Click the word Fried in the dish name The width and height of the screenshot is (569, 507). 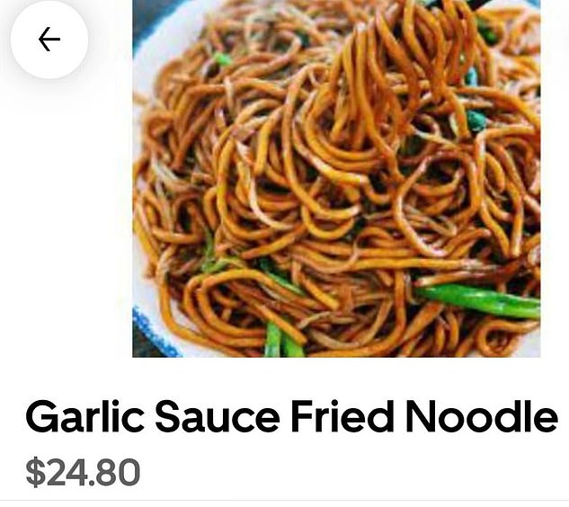(342, 415)
